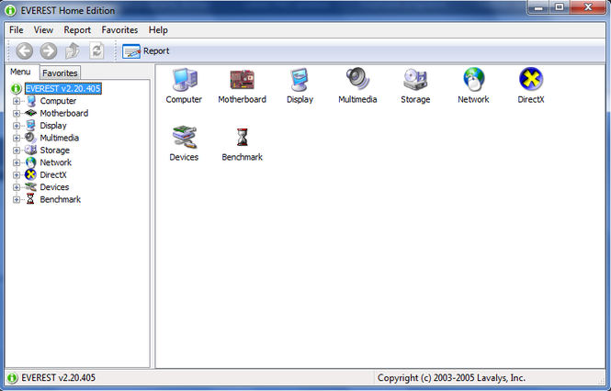Click the status bar EVEREST v2.20.405 text
This screenshot has width=611, height=391.
coord(59,378)
